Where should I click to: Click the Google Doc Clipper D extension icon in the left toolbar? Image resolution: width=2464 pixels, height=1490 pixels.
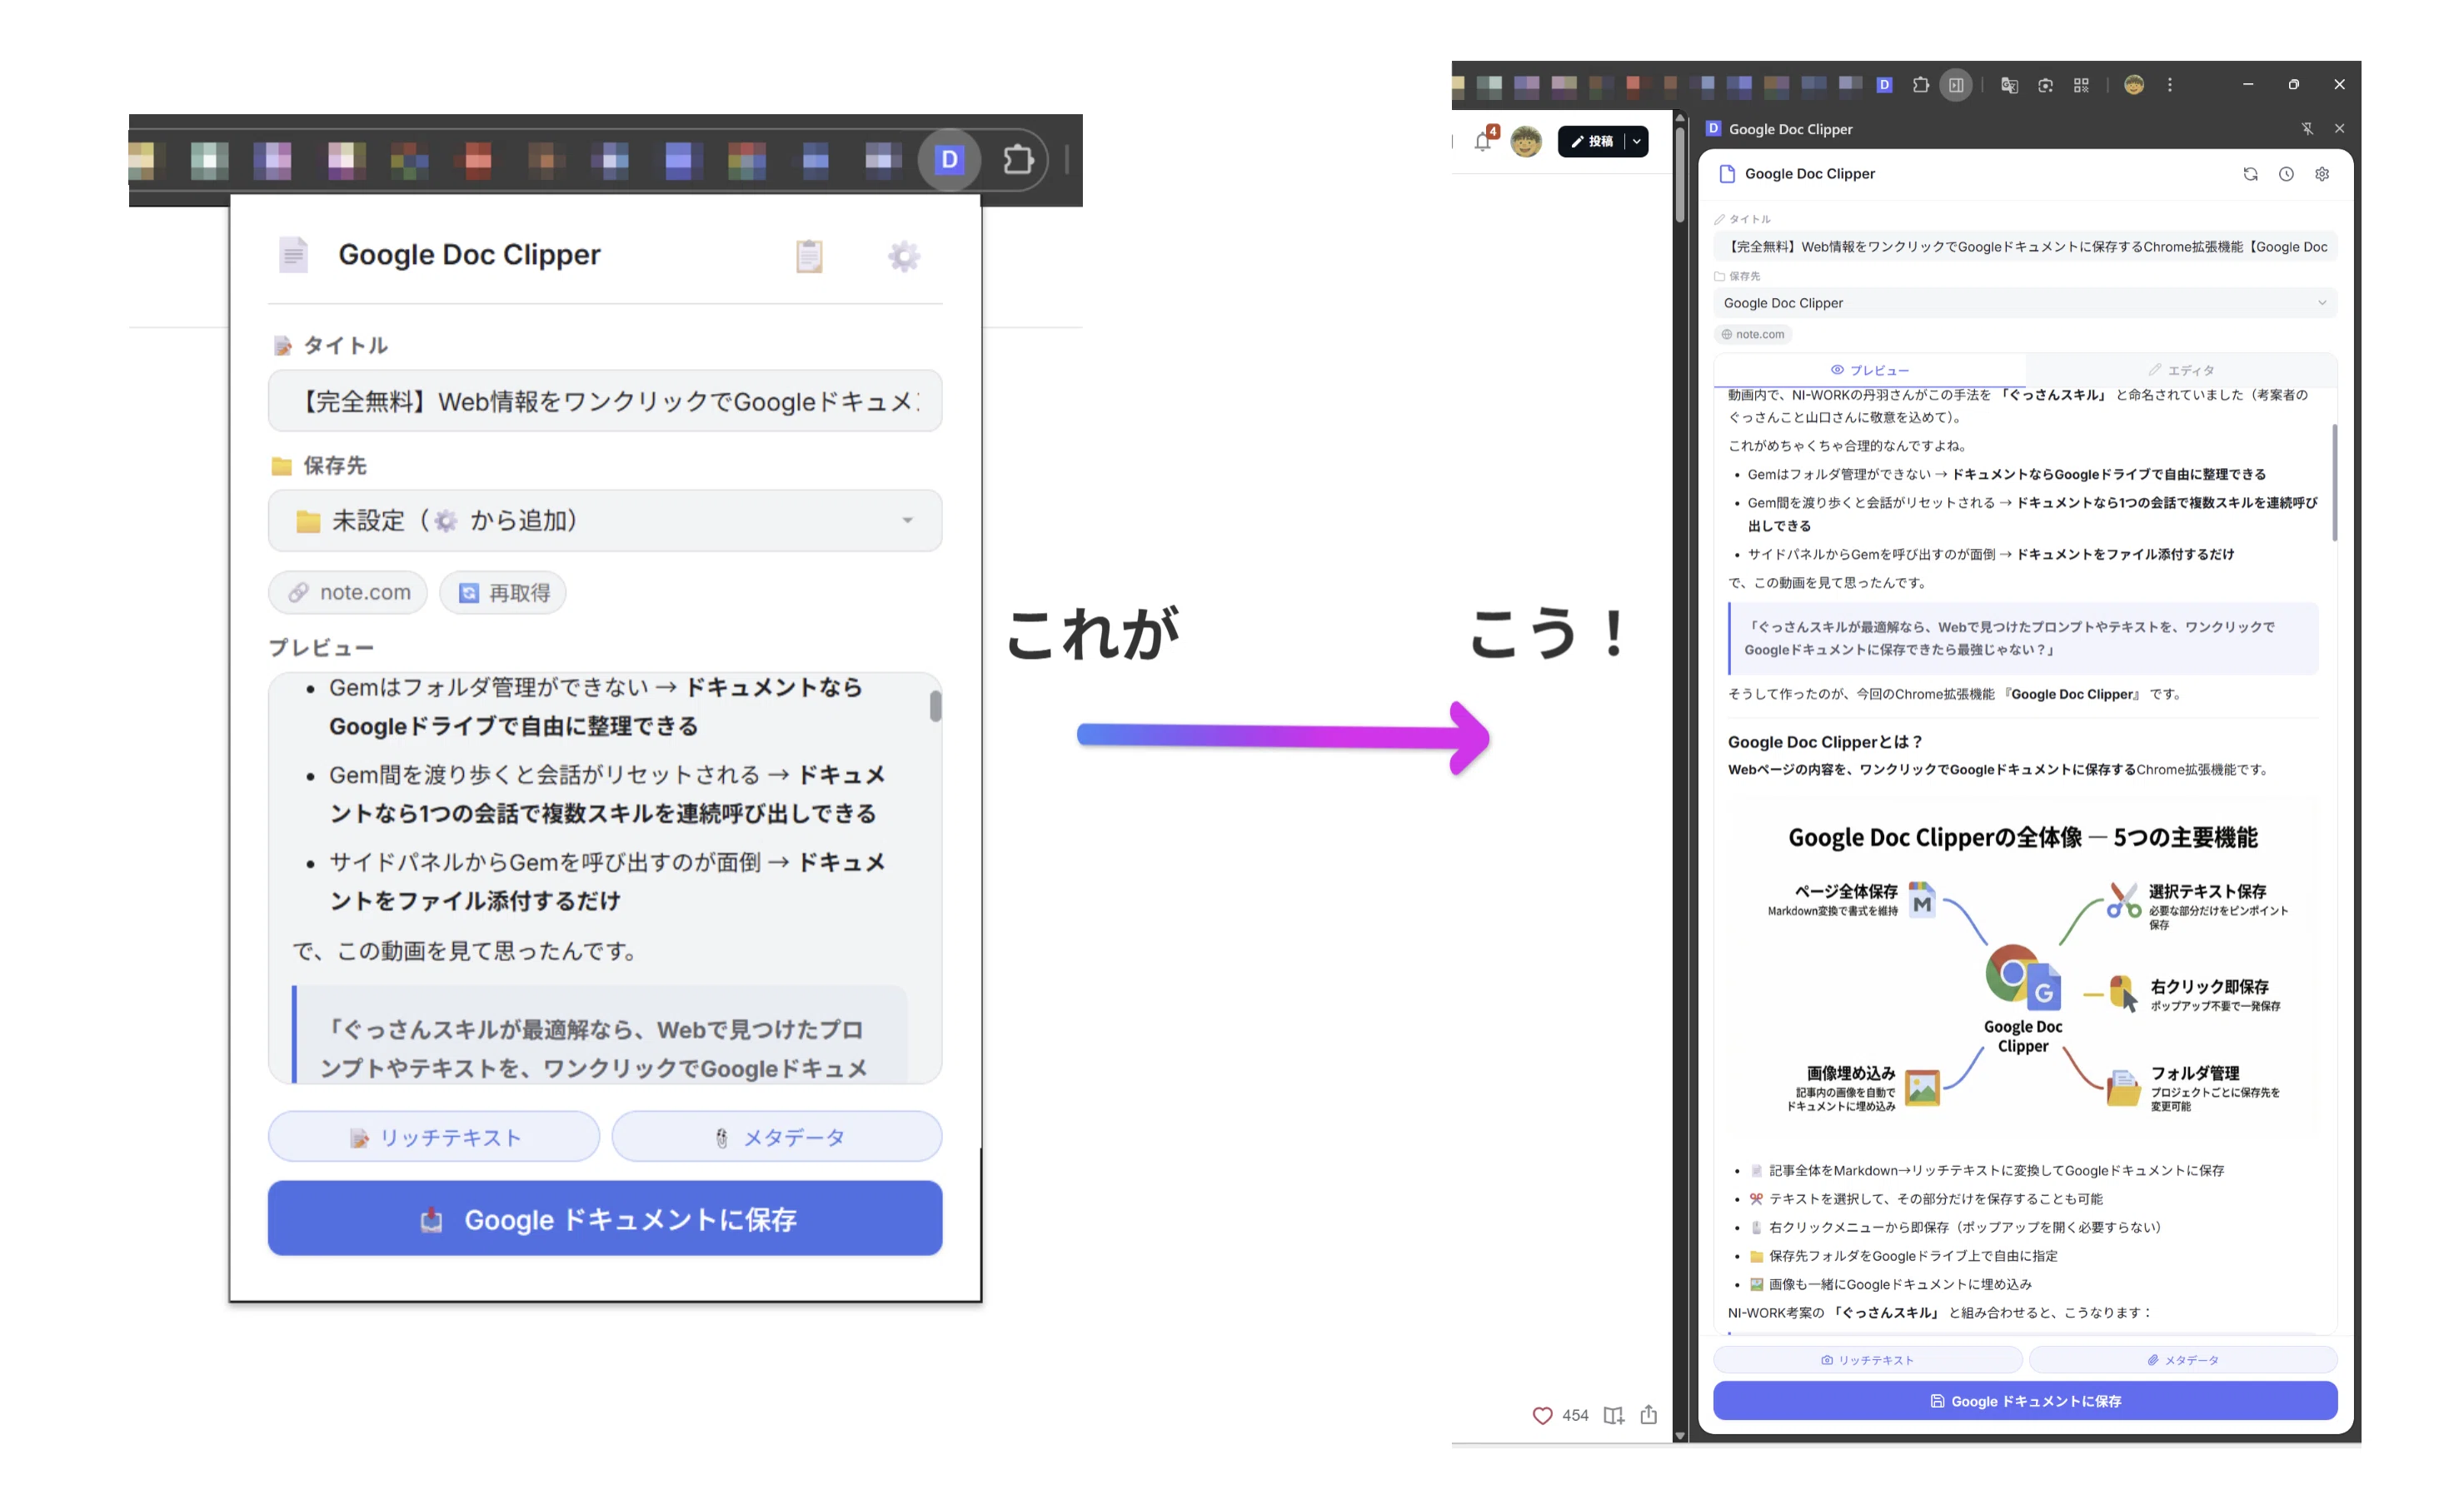tap(949, 159)
